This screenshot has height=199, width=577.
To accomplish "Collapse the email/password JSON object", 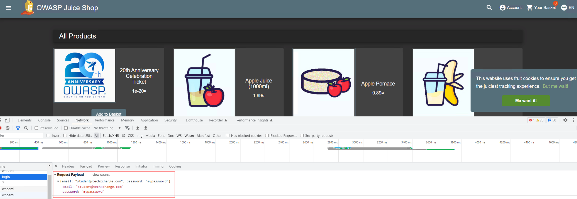I will (x=58, y=181).
